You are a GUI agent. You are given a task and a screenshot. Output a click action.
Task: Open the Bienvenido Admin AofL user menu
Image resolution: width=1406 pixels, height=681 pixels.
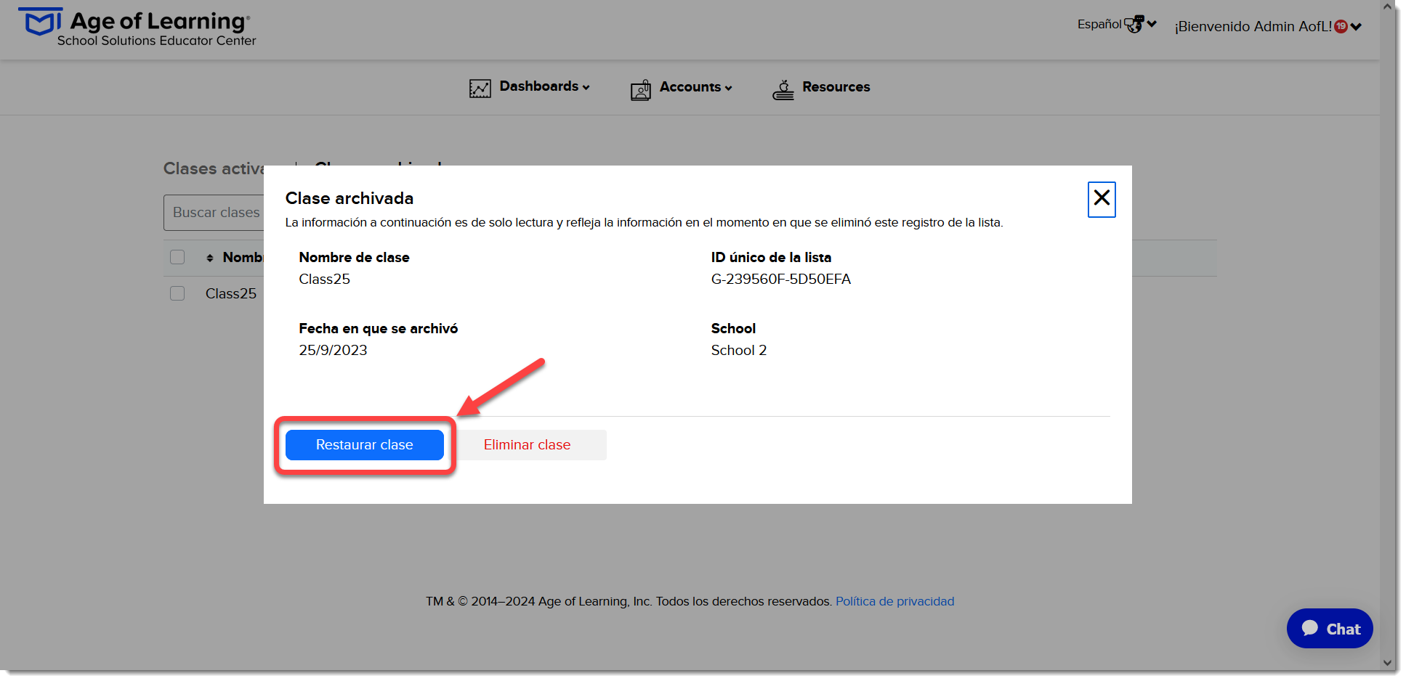[1268, 26]
